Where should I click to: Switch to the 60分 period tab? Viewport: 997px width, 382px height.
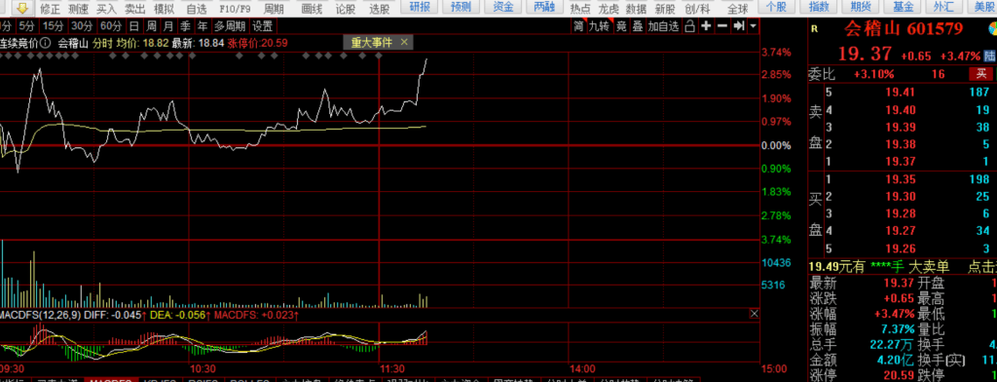(111, 26)
